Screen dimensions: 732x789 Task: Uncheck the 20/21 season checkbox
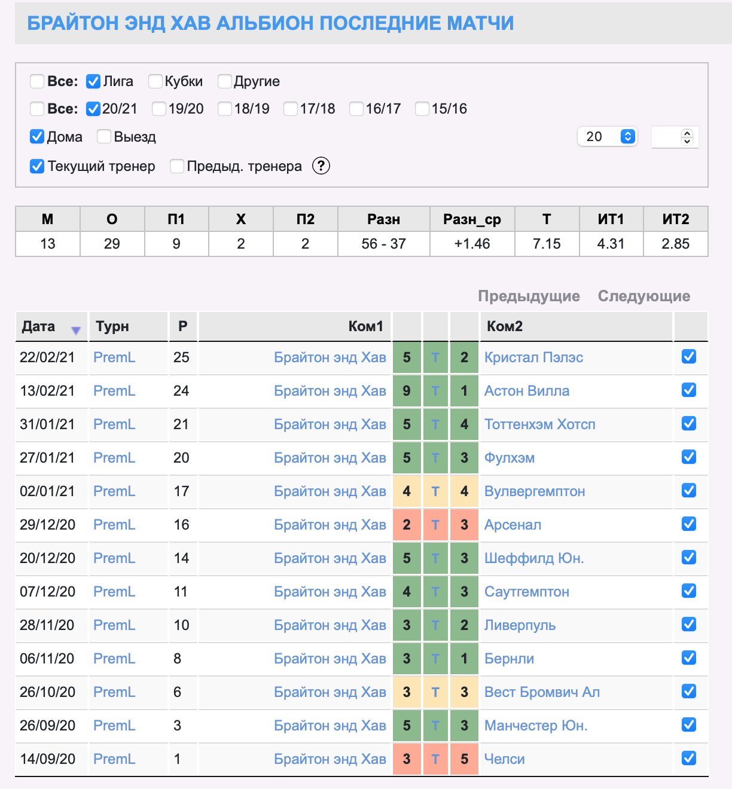pos(93,109)
